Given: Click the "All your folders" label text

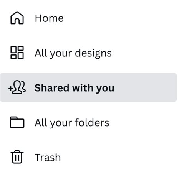Looking at the screenshot, I should pos(72,123).
